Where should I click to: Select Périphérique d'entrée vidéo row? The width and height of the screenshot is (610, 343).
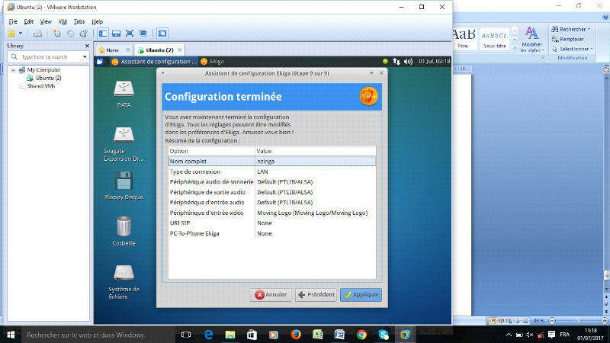pyautogui.click(x=272, y=213)
